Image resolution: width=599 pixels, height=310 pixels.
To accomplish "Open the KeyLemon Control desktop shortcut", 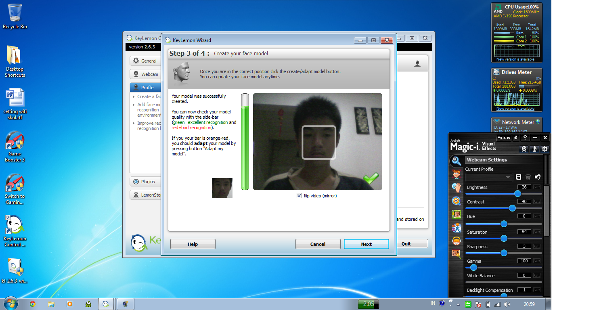I will tap(15, 231).
